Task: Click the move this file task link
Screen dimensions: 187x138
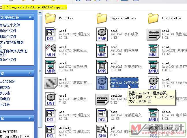Action: (x=8, y=31)
